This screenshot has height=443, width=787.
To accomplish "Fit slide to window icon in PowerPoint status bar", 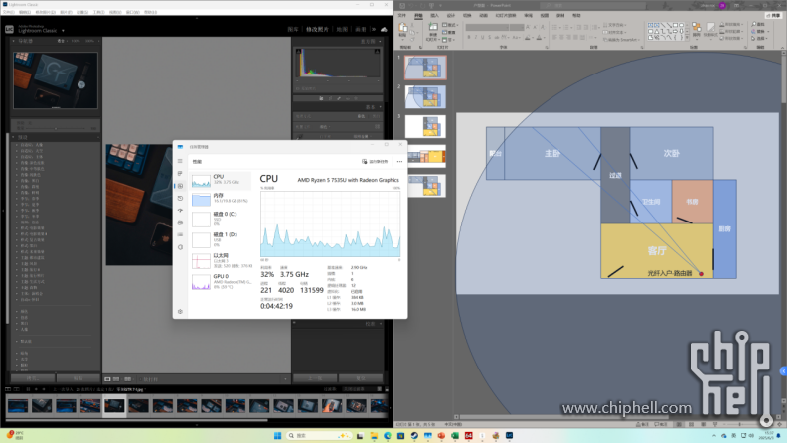I will pos(779,424).
